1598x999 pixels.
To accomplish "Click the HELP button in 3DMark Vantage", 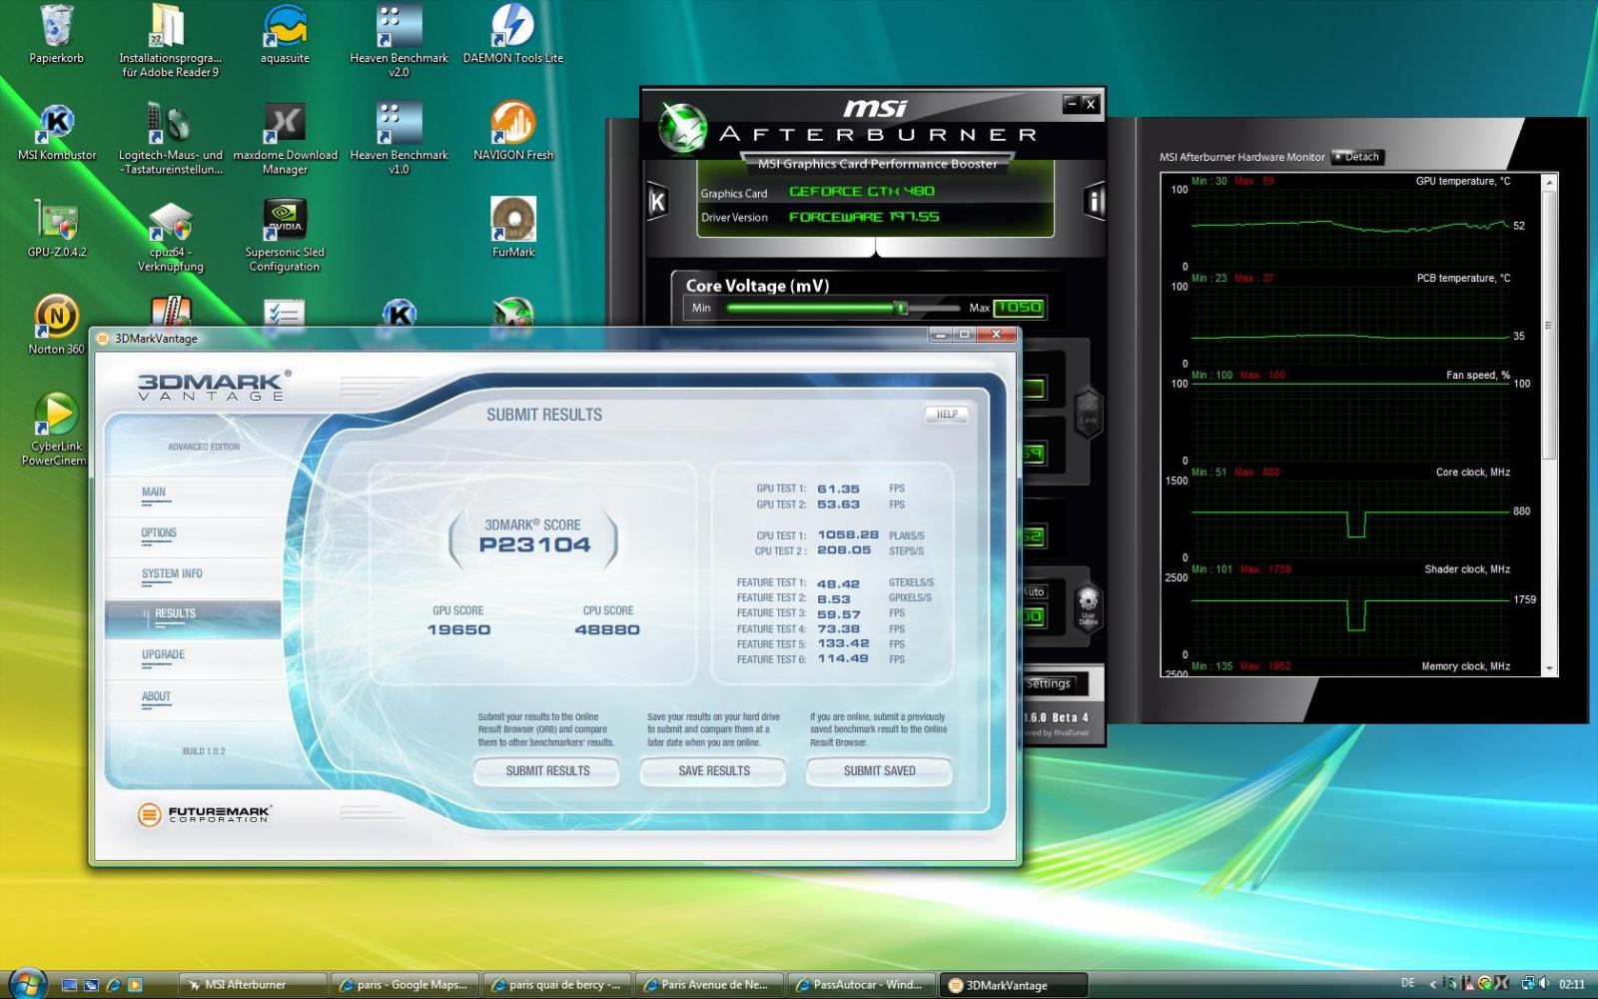I will pos(947,415).
